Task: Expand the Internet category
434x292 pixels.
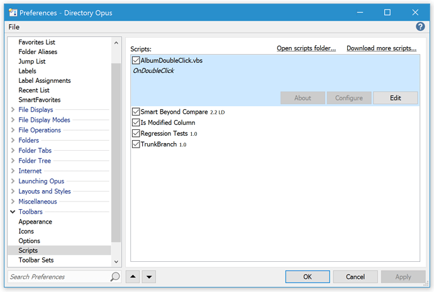Action: tap(13, 171)
